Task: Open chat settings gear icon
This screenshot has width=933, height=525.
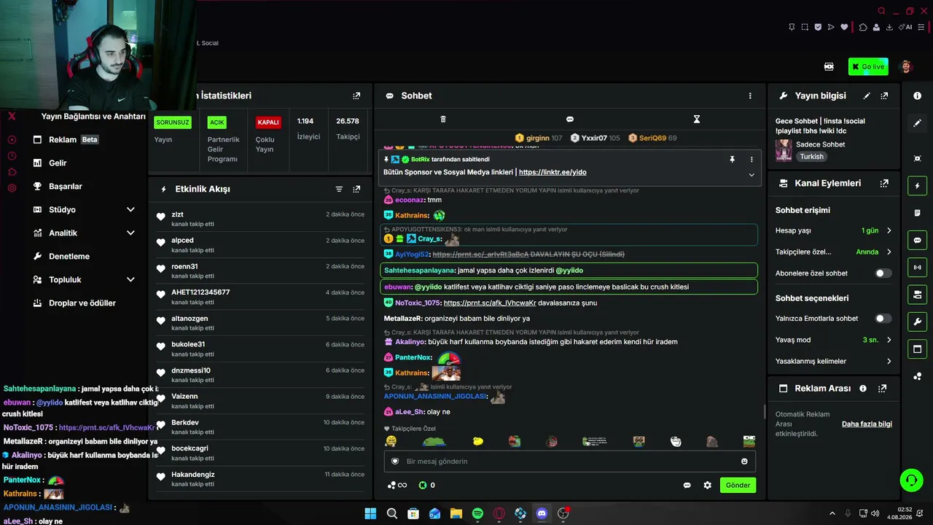Action: 707,485
